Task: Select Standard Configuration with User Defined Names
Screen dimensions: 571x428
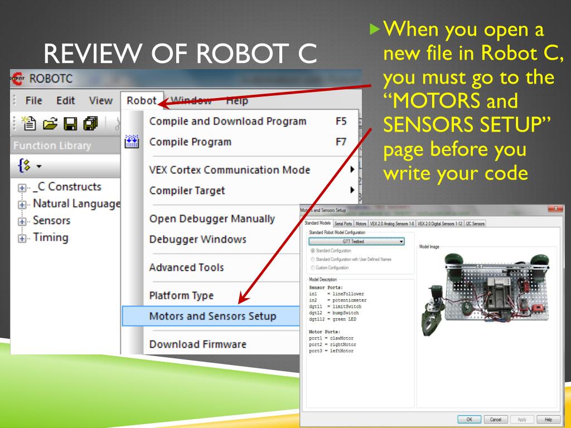Action: [312, 260]
